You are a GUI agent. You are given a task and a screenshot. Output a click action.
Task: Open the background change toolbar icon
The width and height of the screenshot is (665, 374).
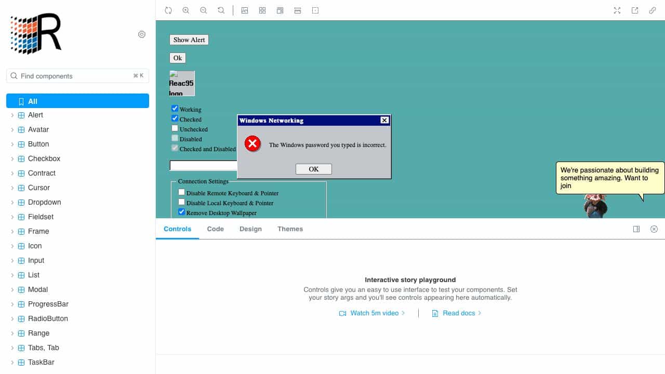[245, 10]
